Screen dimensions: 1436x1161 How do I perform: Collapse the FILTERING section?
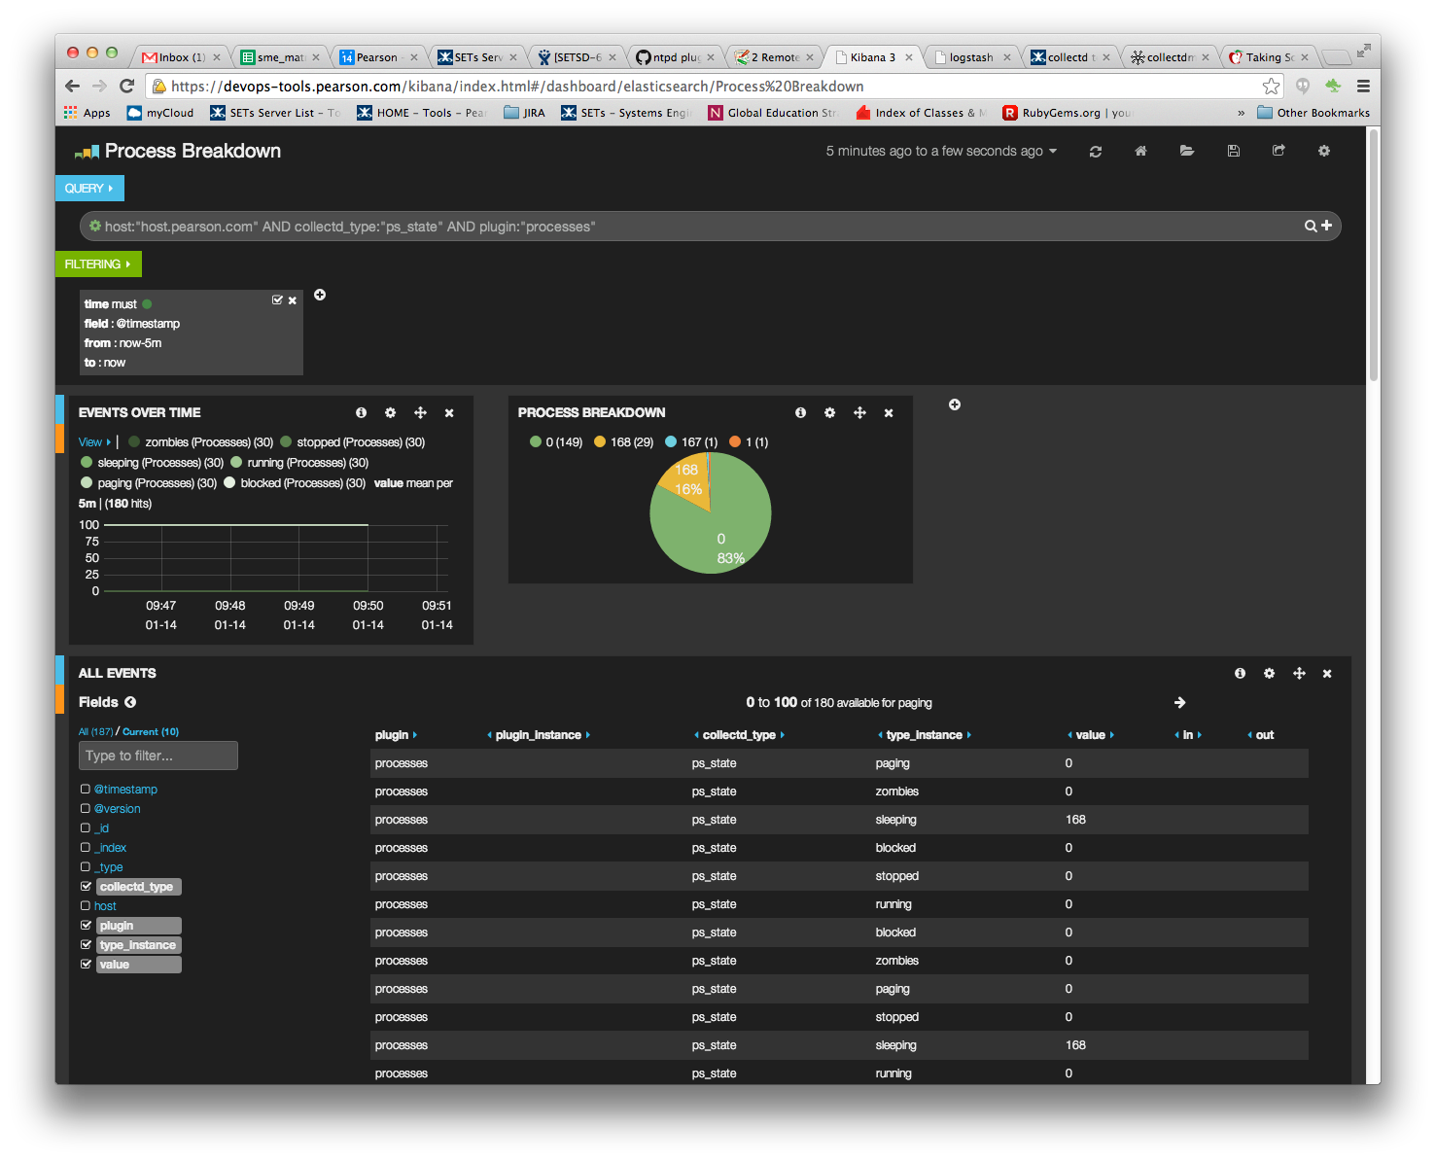pos(98,264)
